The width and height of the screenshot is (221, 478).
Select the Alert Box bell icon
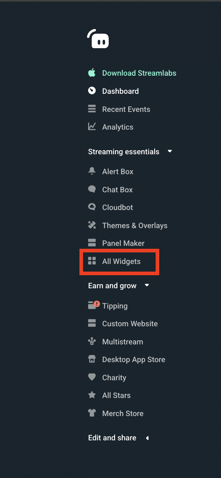tap(92, 171)
